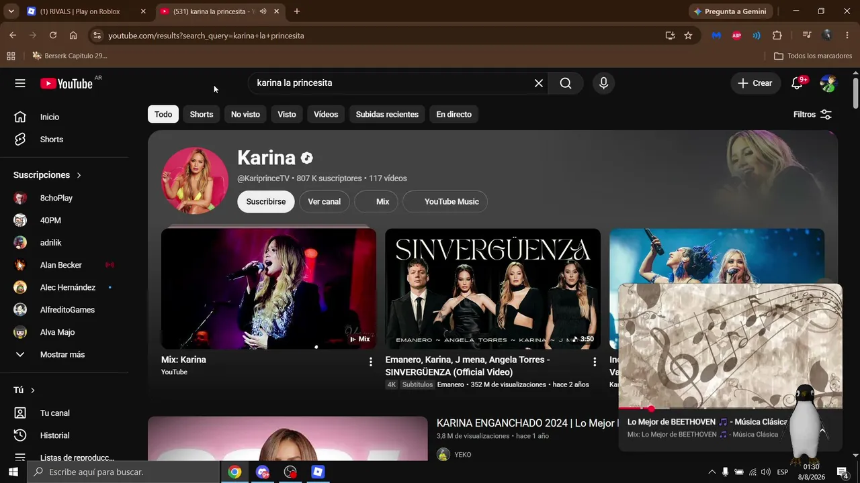Open the Berserk Capitulo 29 bookmark
This screenshot has height=483, width=860.
pos(70,56)
